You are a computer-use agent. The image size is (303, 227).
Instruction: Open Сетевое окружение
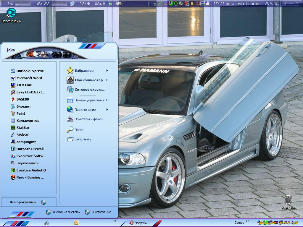86,90
